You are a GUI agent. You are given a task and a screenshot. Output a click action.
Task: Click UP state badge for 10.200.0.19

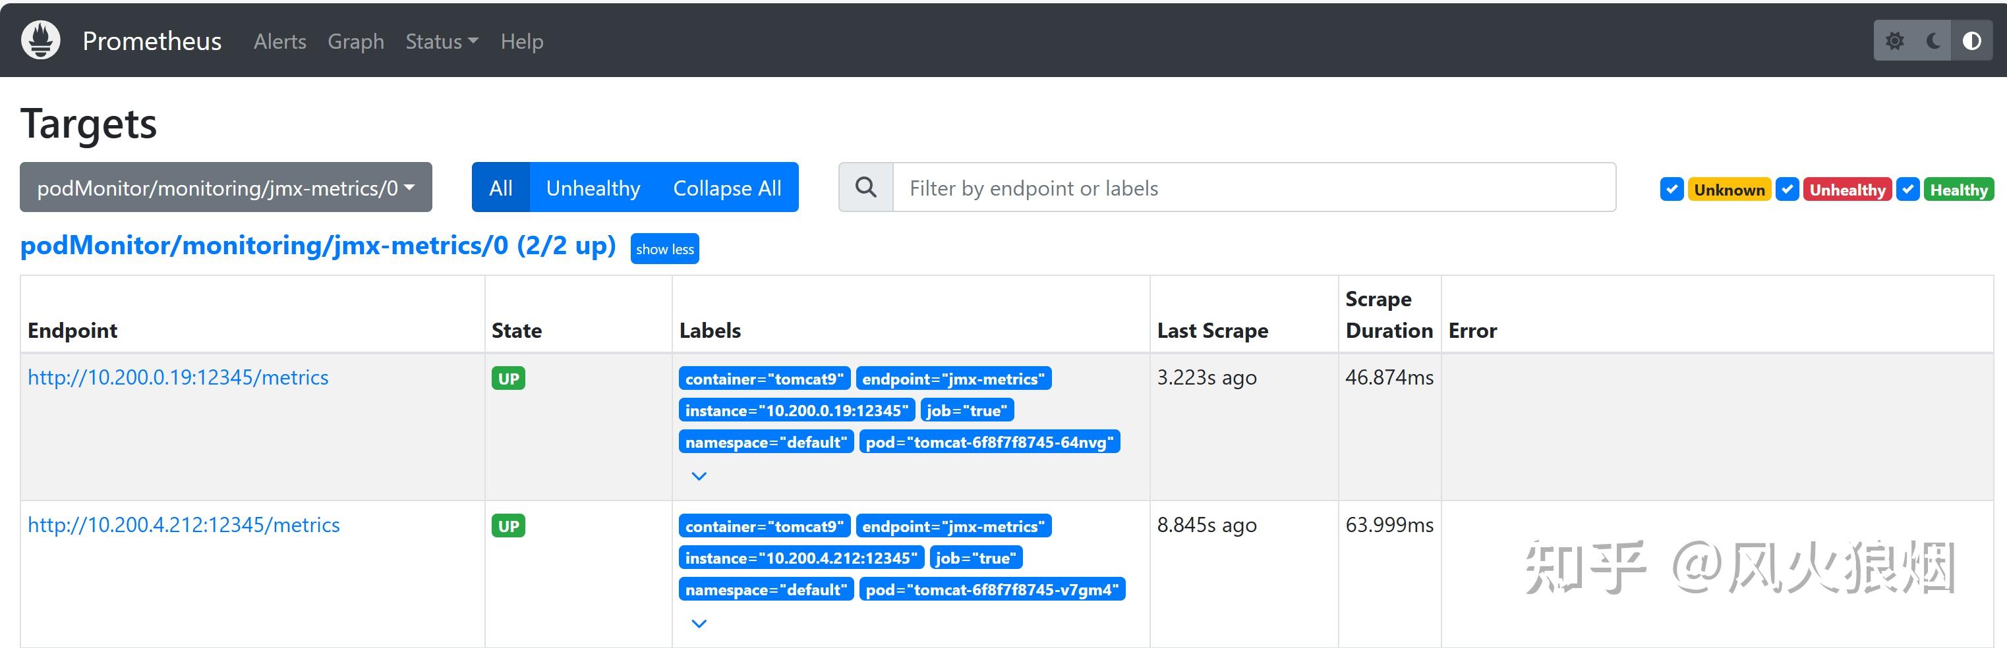(x=508, y=379)
